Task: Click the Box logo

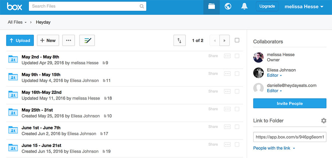Action: (x=14, y=6)
